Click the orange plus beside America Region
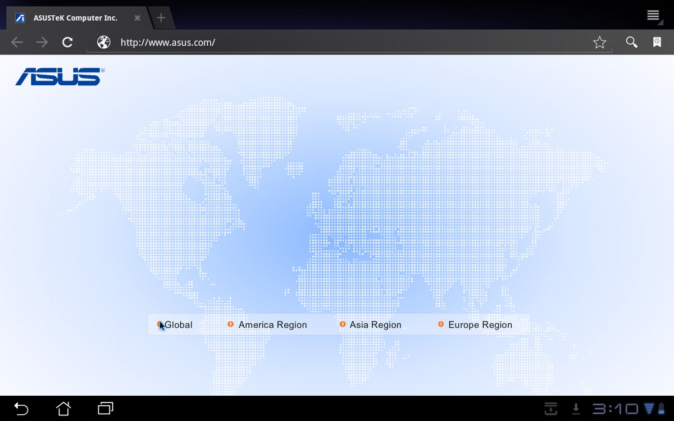The image size is (674, 421). pyautogui.click(x=230, y=324)
